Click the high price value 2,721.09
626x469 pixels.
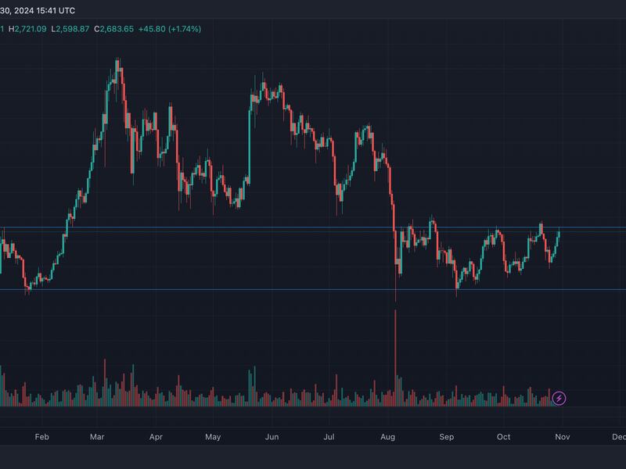click(x=30, y=29)
